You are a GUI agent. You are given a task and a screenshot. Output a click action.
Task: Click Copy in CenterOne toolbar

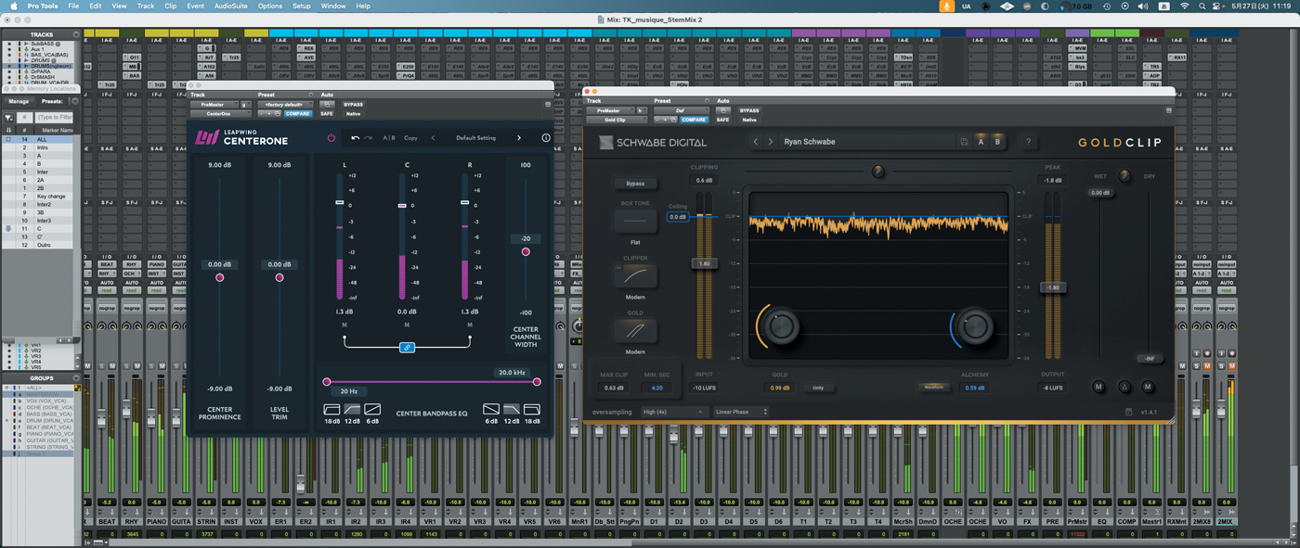point(410,138)
